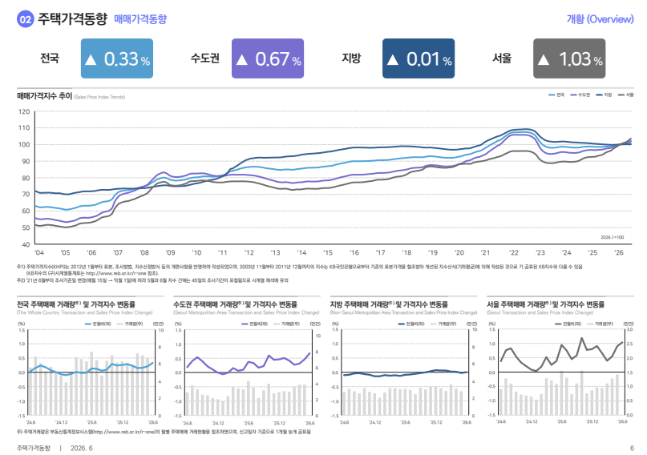Click the 지방 legend entry of the main chart

604,95
